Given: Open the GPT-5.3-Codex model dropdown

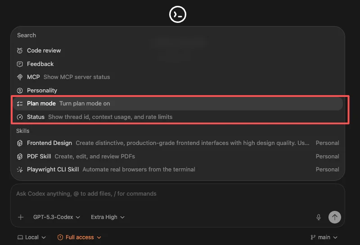Looking at the screenshot, I should [x=56, y=217].
